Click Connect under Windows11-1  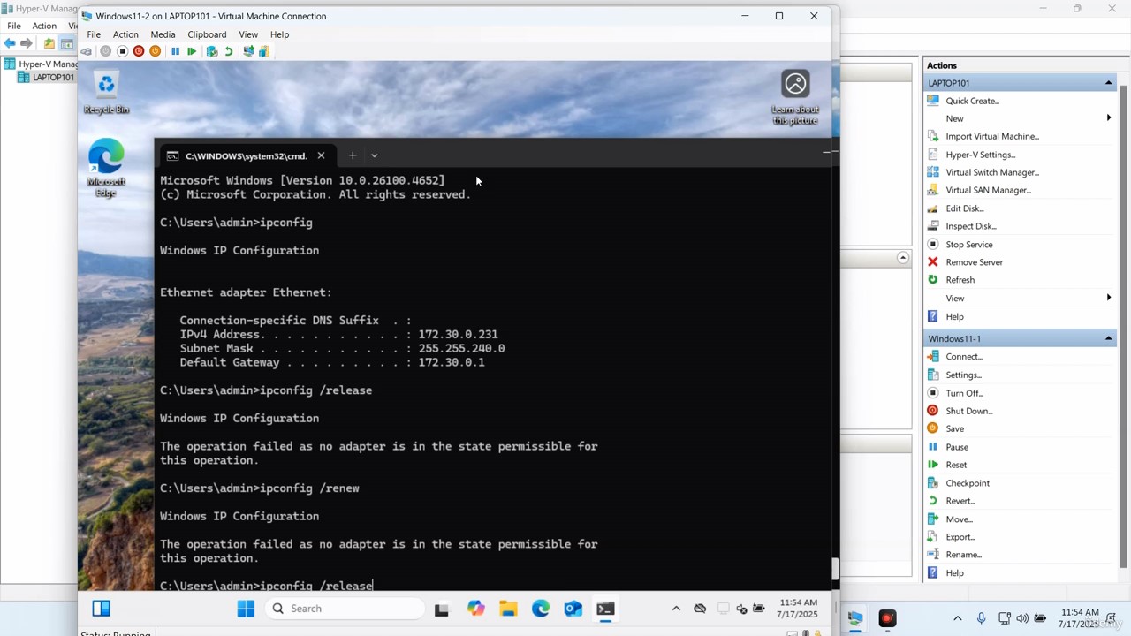coord(964,357)
